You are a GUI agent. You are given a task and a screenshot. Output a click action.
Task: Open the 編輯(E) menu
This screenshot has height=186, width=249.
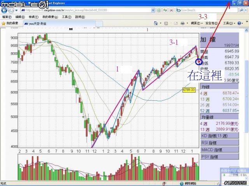tap(20, 17)
